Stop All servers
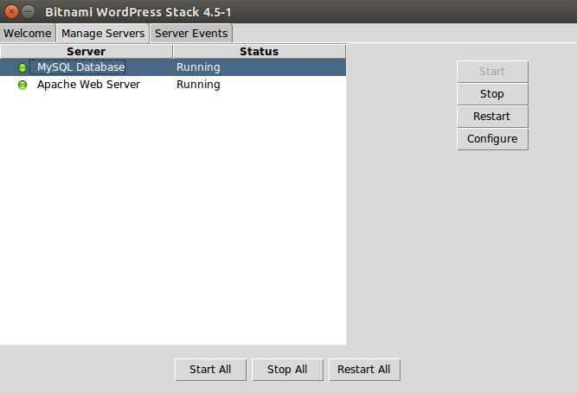This screenshot has height=393, width=577. (x=287, y=370)
